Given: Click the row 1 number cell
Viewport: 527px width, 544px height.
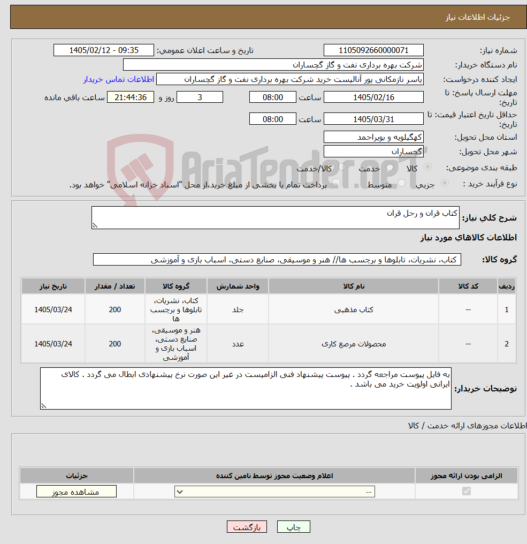Looking at the screenshot, I should [x=507, y=309].
